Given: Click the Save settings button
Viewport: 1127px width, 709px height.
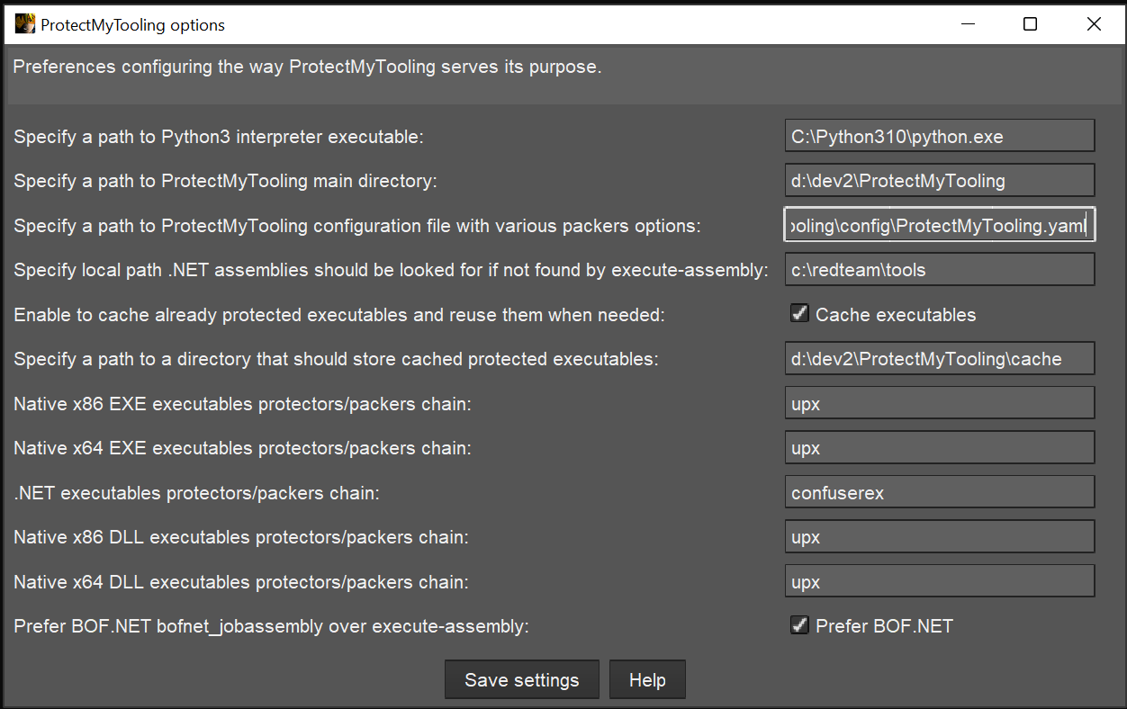Looking at the screenshot, I should [x=522, y=679].
